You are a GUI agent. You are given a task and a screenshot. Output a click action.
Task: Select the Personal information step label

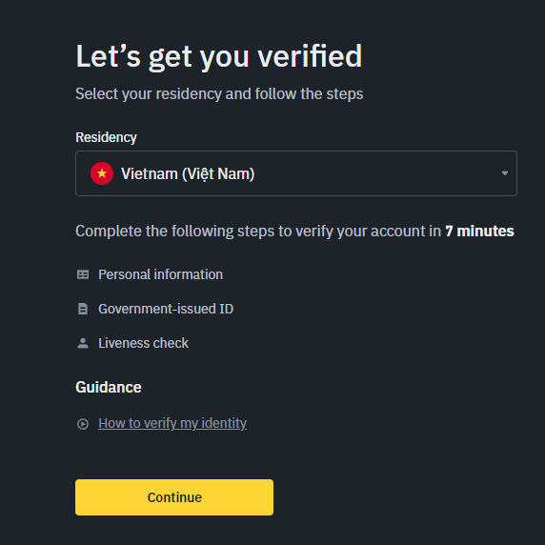pos(160,274)
